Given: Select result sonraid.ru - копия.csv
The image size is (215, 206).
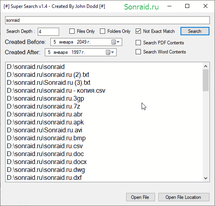Looking at the screenshot, I should (56, 91).
